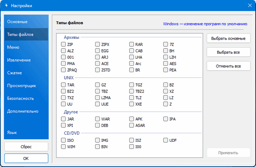This screenshot has height=167, width=256.
Task: Click the Выбрать основные button
Action: (228, 38)
